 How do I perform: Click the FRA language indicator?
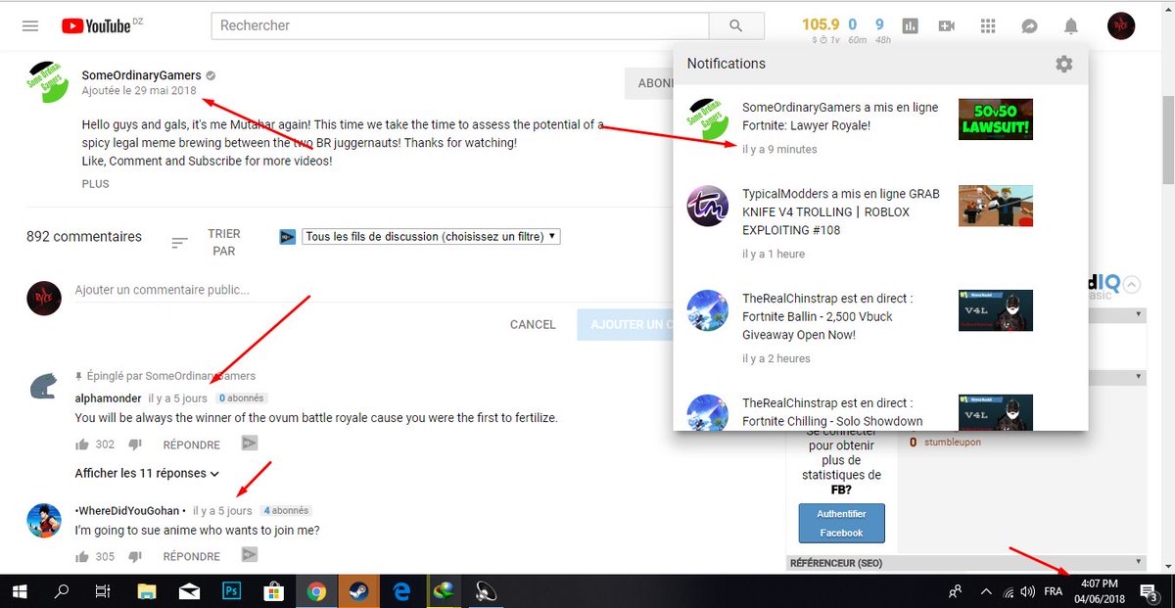pyautogui.click(x=1054, y=591)
